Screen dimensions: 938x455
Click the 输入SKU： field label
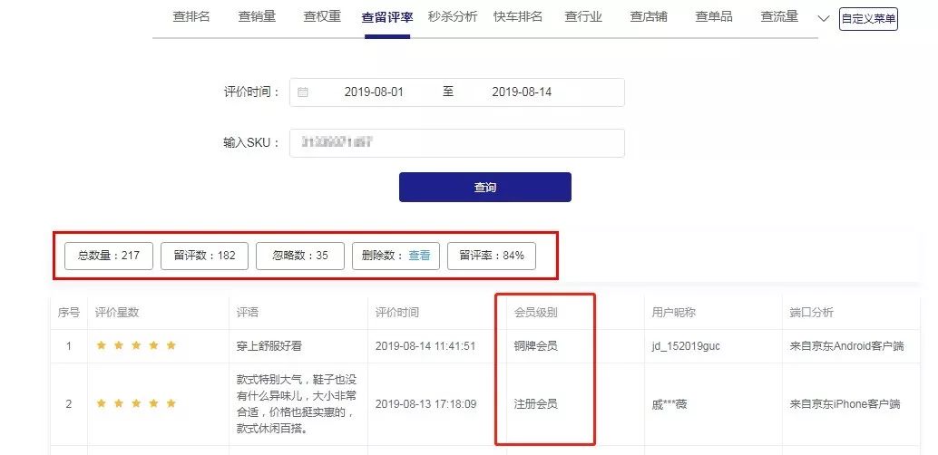tap(251, 143)
